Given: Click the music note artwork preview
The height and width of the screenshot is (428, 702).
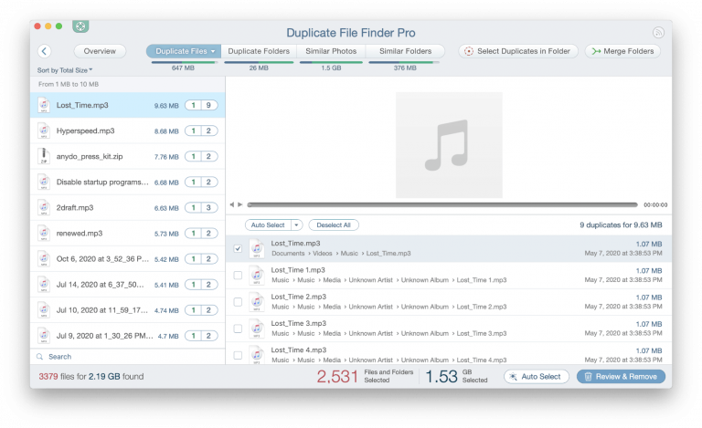Looking at the screenshot, I should 449,145.
